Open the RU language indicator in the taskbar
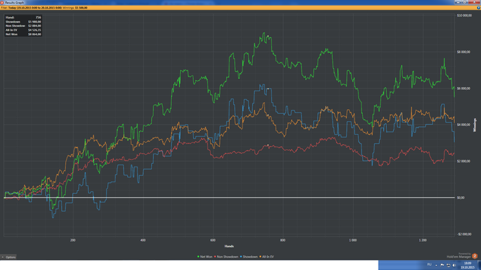Viewport: 481px width, 270px height. tap(429, 265)
